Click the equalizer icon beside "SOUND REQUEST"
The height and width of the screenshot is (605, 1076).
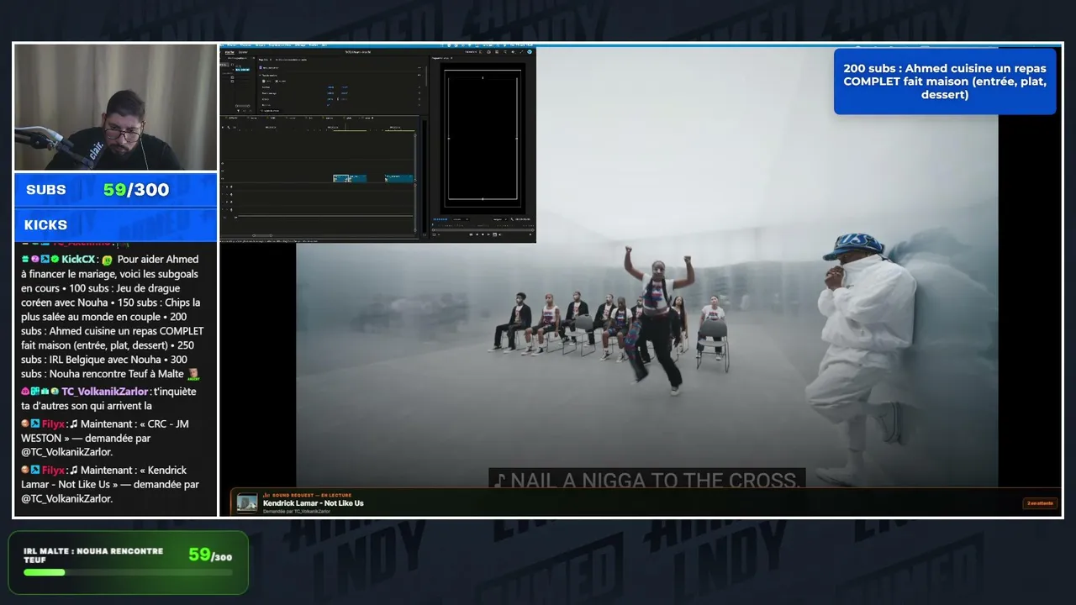click(x=266, y=495)
